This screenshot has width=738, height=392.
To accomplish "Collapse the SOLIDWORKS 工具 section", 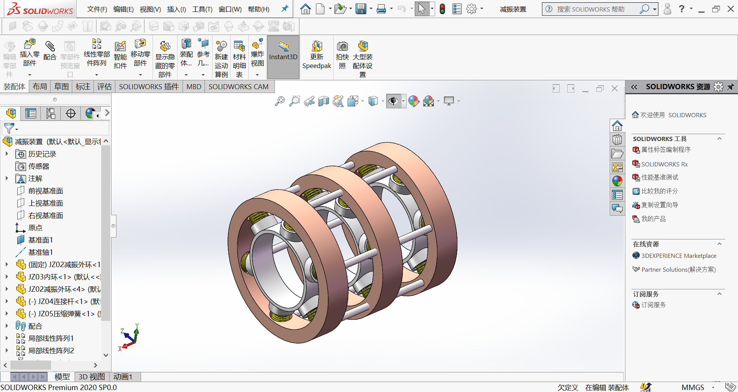I will click(720, 139).
